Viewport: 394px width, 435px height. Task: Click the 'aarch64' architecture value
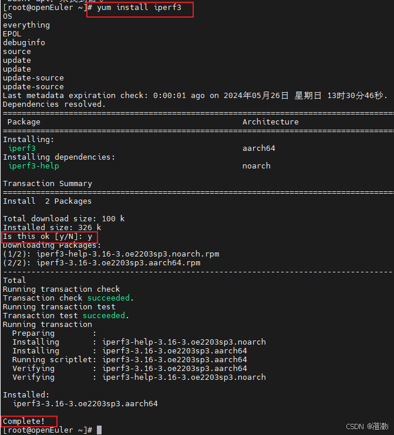point(258,149)
